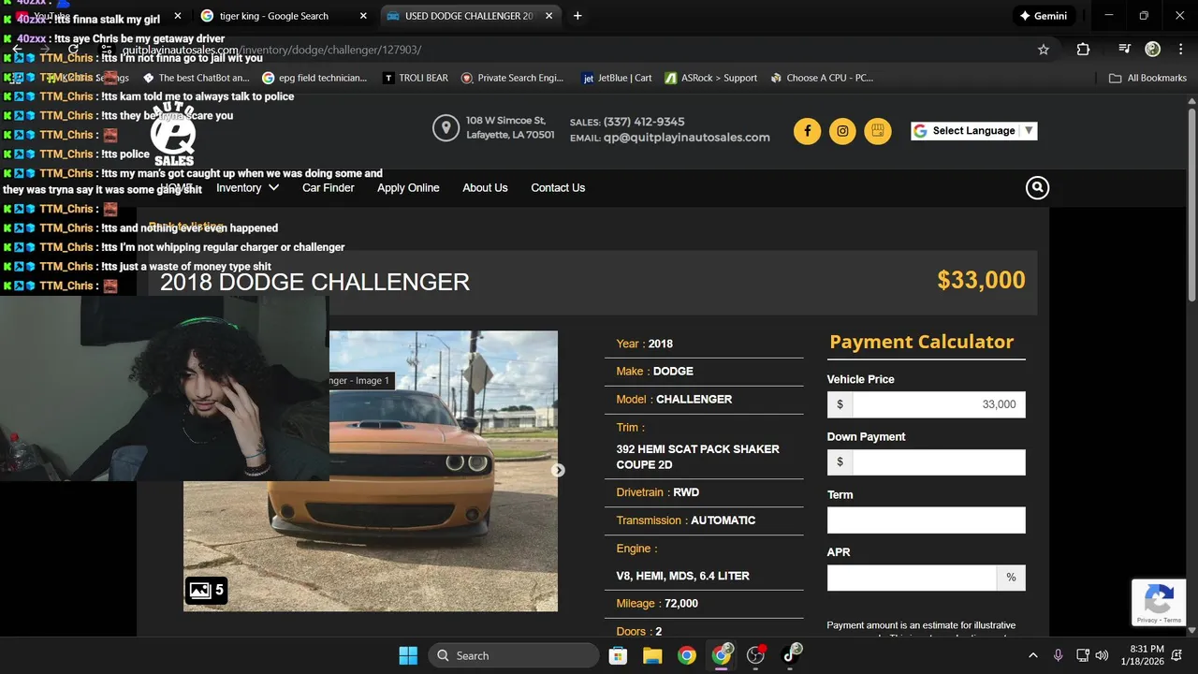Open a new browser tab
Viewport: 1198px width, 674px height.
click(577, 16)
